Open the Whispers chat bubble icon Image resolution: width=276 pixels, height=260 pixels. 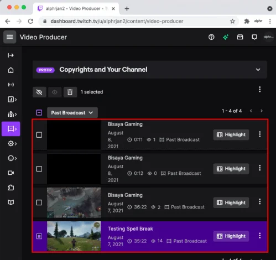coord(254,37)
